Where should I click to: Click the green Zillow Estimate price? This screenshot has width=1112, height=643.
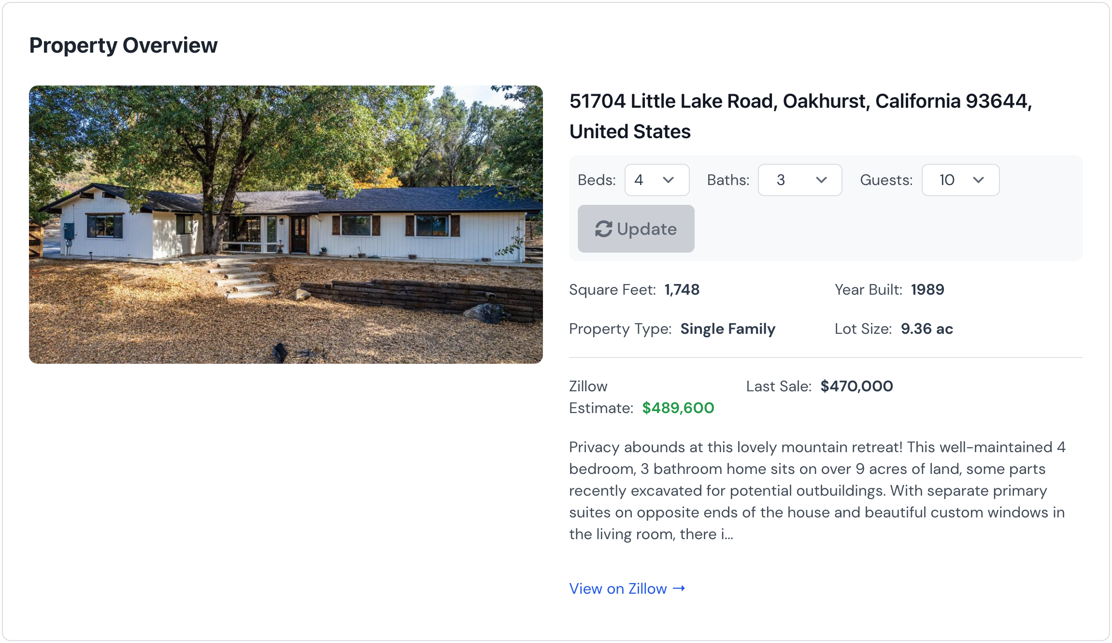(678, 408)
